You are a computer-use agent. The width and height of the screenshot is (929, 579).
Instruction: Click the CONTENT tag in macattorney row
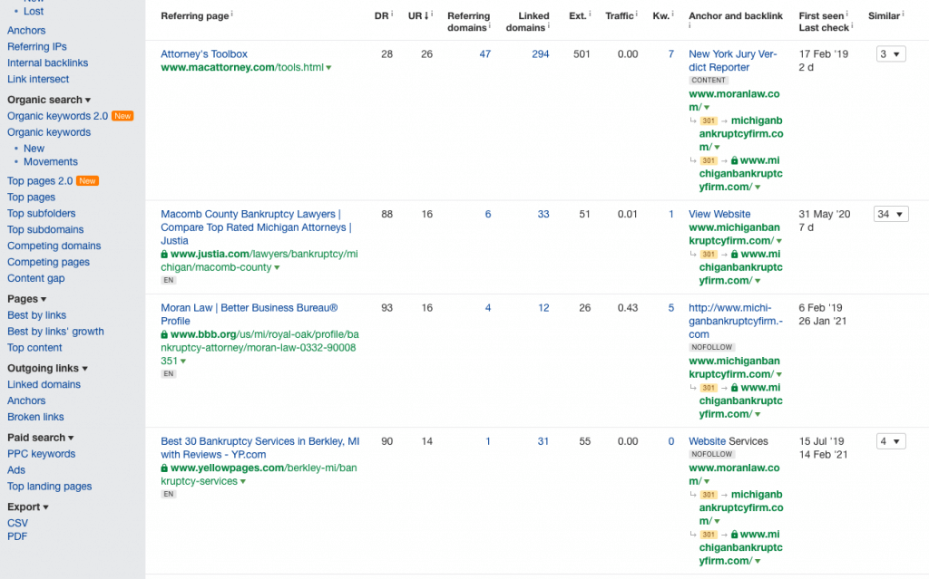click(x=708, y=80)
